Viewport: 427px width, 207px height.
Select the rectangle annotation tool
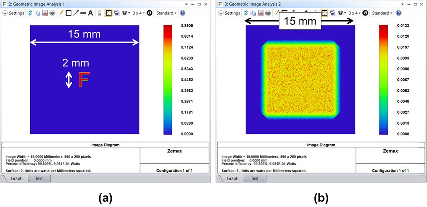click(69, 13)
